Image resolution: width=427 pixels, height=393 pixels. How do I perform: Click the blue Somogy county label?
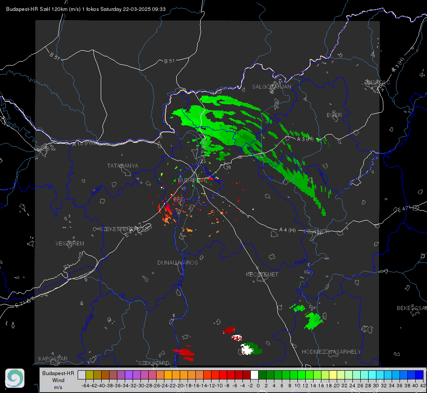tap(87, 323)
